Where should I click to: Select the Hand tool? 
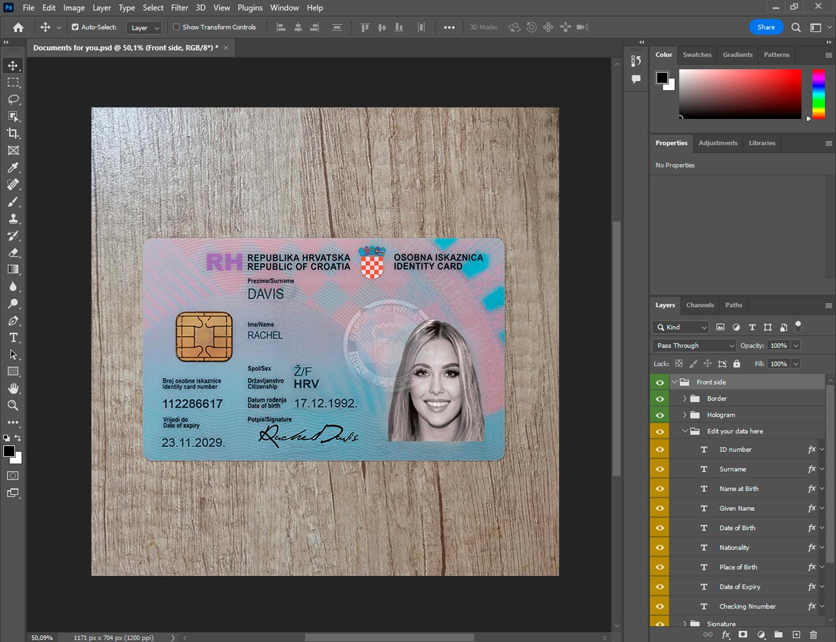click(13, 388)
